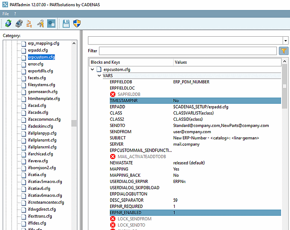The width and height of the screenshot is (290, 230).
Task: Open the top combo box dropdown arrow
Action: click(x=285, y=41)
